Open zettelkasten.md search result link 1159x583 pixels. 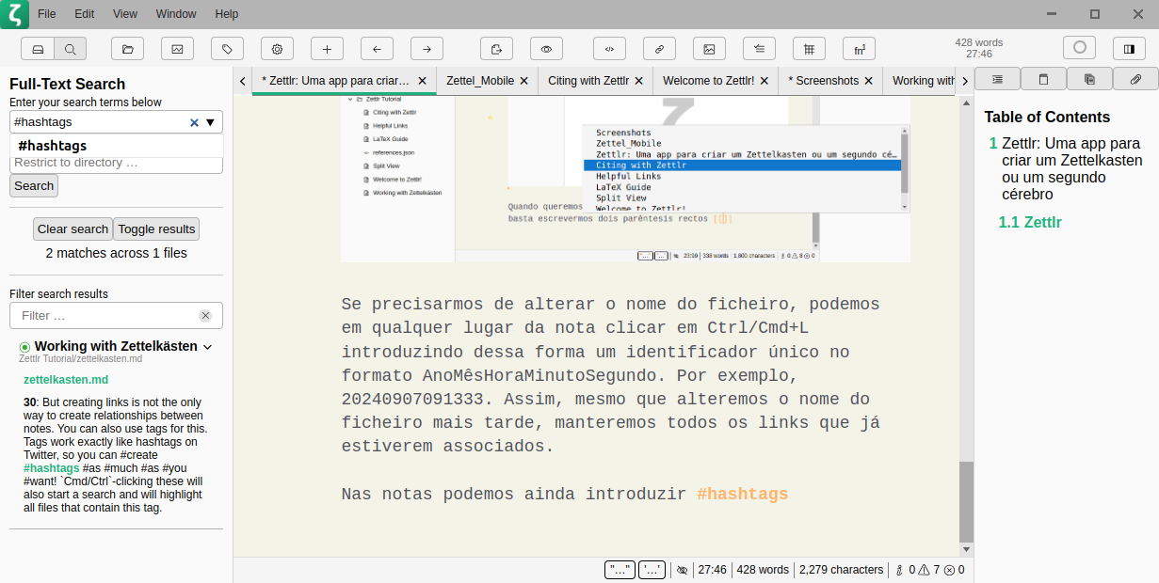click(x=66, y=380)
